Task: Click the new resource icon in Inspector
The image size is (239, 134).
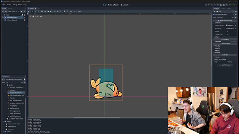Action: coord(214,12)
